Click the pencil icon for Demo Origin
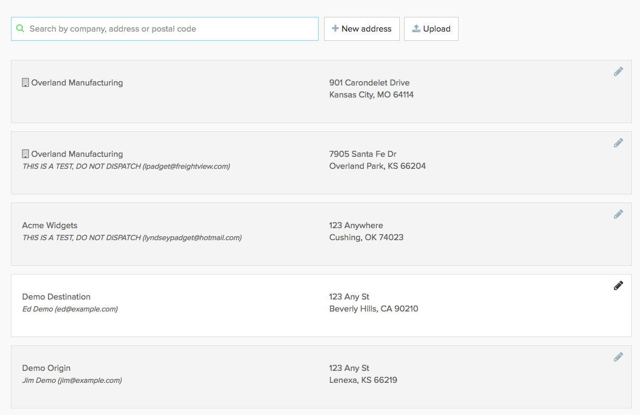The image size is (640, 415). [618, 357]
